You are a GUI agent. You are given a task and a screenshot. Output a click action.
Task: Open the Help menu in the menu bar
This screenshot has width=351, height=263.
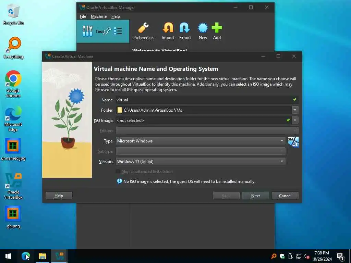(116, 16)
